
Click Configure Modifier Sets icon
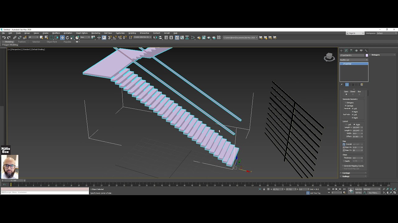click(362, 85)
